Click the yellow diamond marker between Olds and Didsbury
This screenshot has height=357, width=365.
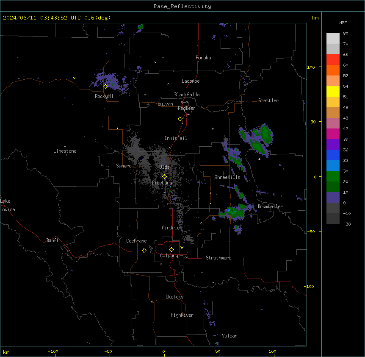[x=164, y=177]
